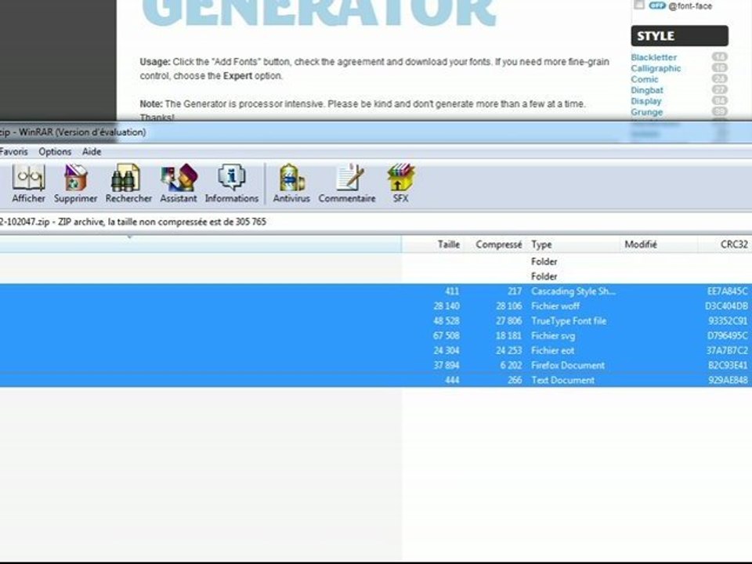Viewport: 752px width, 564px height.
Task: Show archive Informations icon
Action: (232, 183)
